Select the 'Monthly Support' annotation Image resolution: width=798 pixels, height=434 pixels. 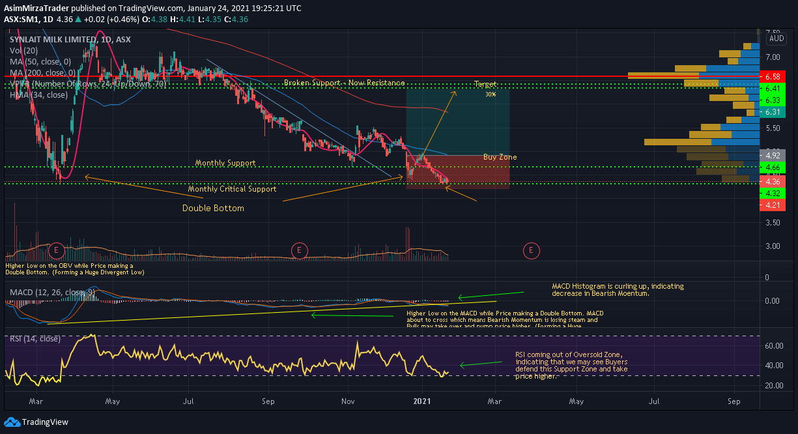point(225,163)
